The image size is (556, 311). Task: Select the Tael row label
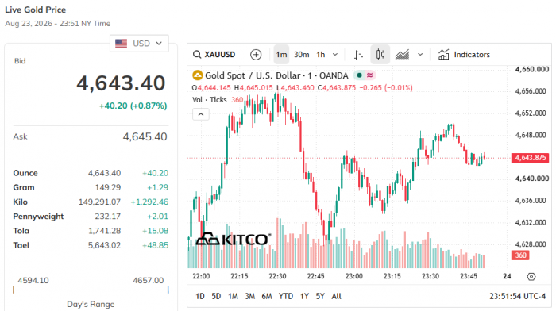pyautogui.click(x=21, y=245)
